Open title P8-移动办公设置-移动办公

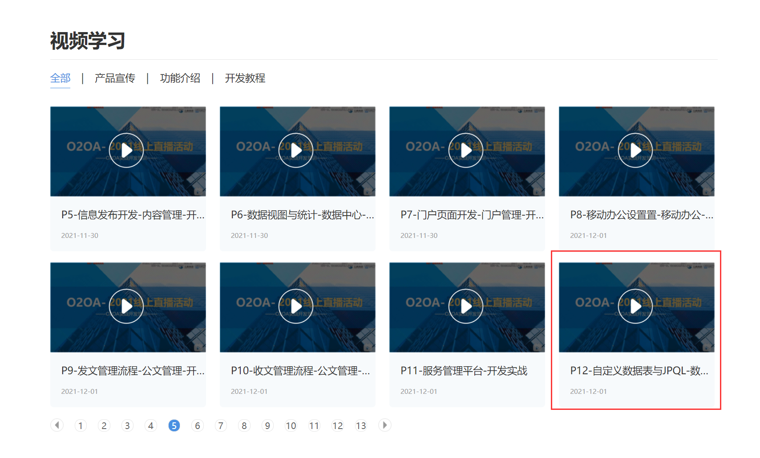(x=642, y=215)
